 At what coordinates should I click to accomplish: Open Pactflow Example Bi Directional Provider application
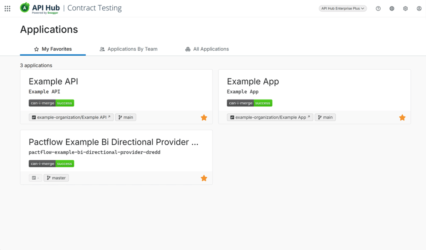click(x=114, y=142)
